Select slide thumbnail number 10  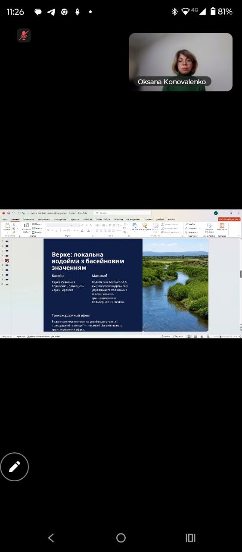7,285
